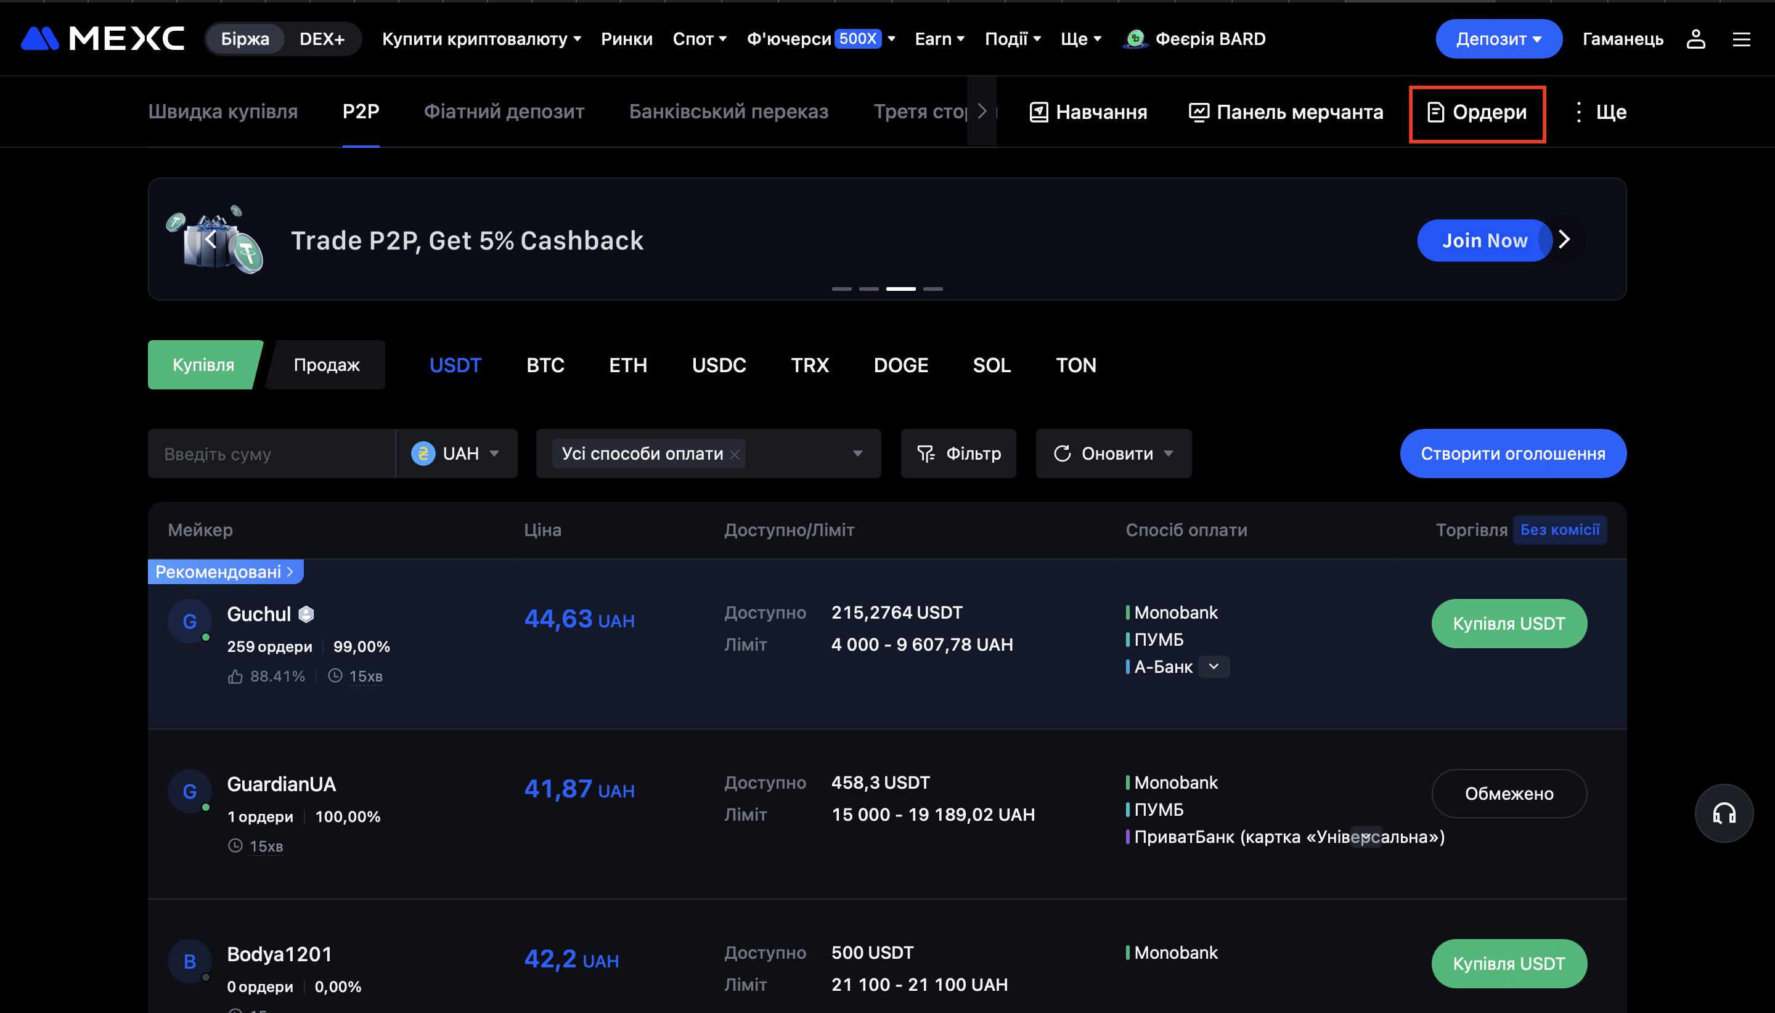Click the Створити оголошення button
This screenshot has width=1775, height=1013.
[1512, 454]
